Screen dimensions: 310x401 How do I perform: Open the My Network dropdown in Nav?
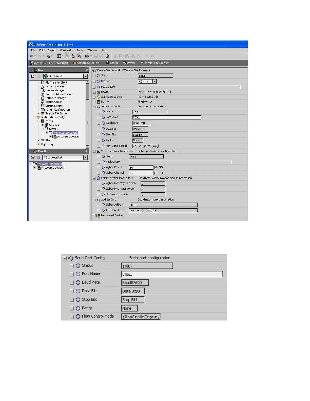(85, 76)
